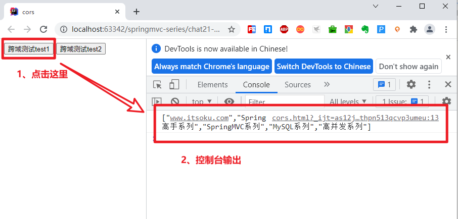Image resolution: width=458 pixels, height=219 pixels.
Task: Click Switch DevTools to Chinese button
Action: [324, 67]
